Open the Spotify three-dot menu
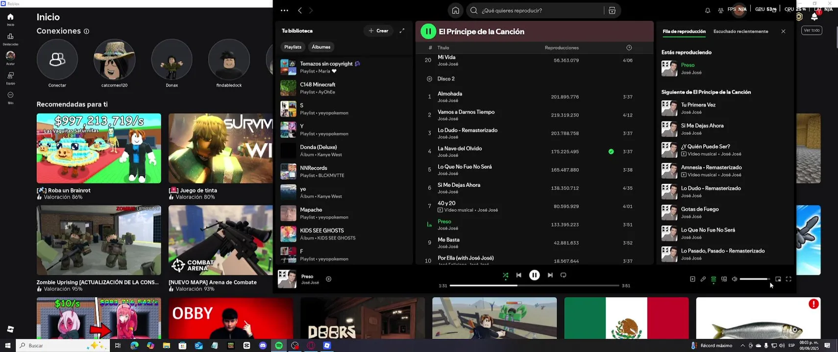Viewport: 838px width, 352px height. point(284,10)
